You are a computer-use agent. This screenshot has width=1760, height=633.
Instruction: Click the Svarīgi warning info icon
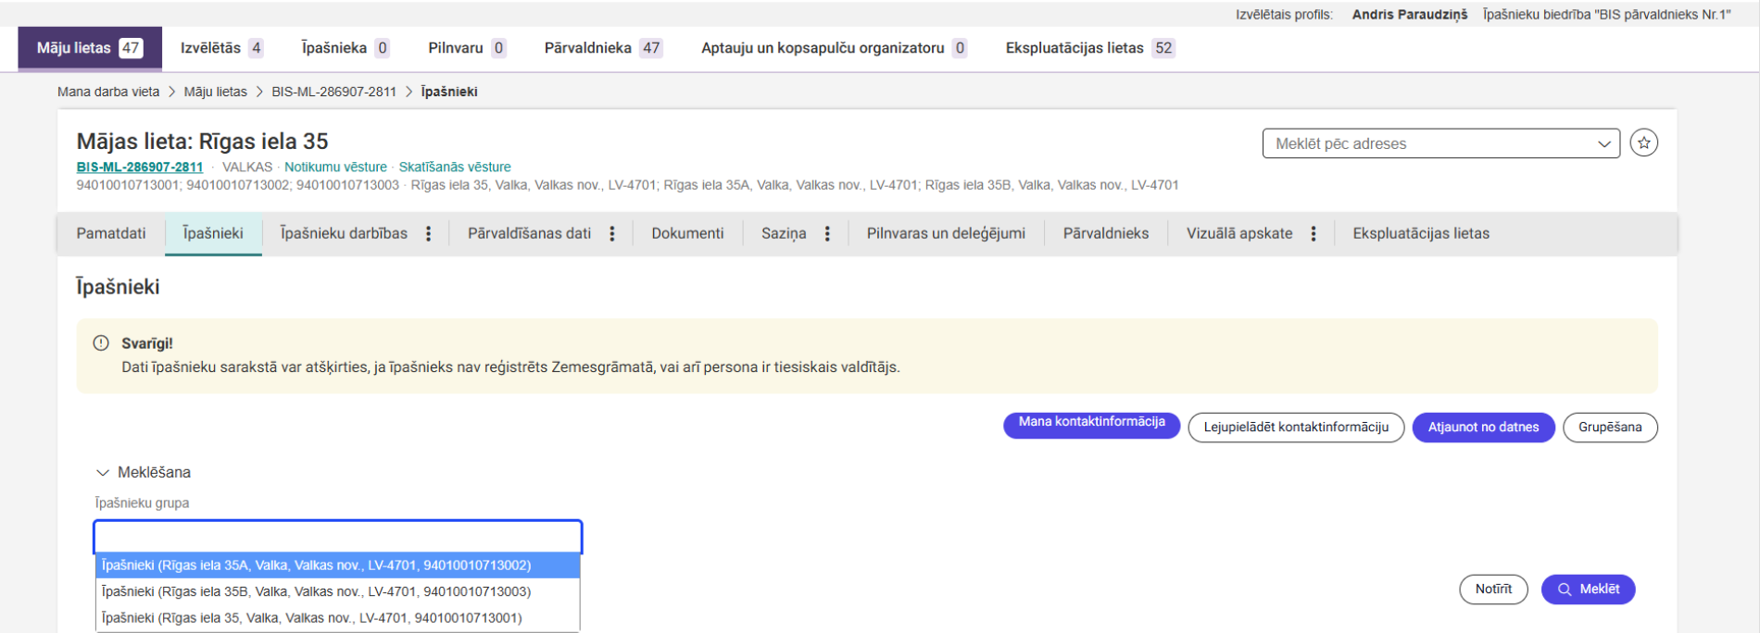point(101,343)
